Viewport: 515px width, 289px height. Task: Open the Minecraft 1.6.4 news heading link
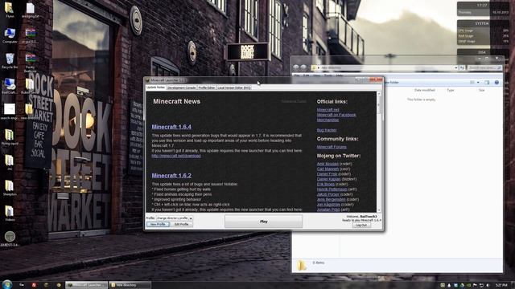click(x=171, y=127)
